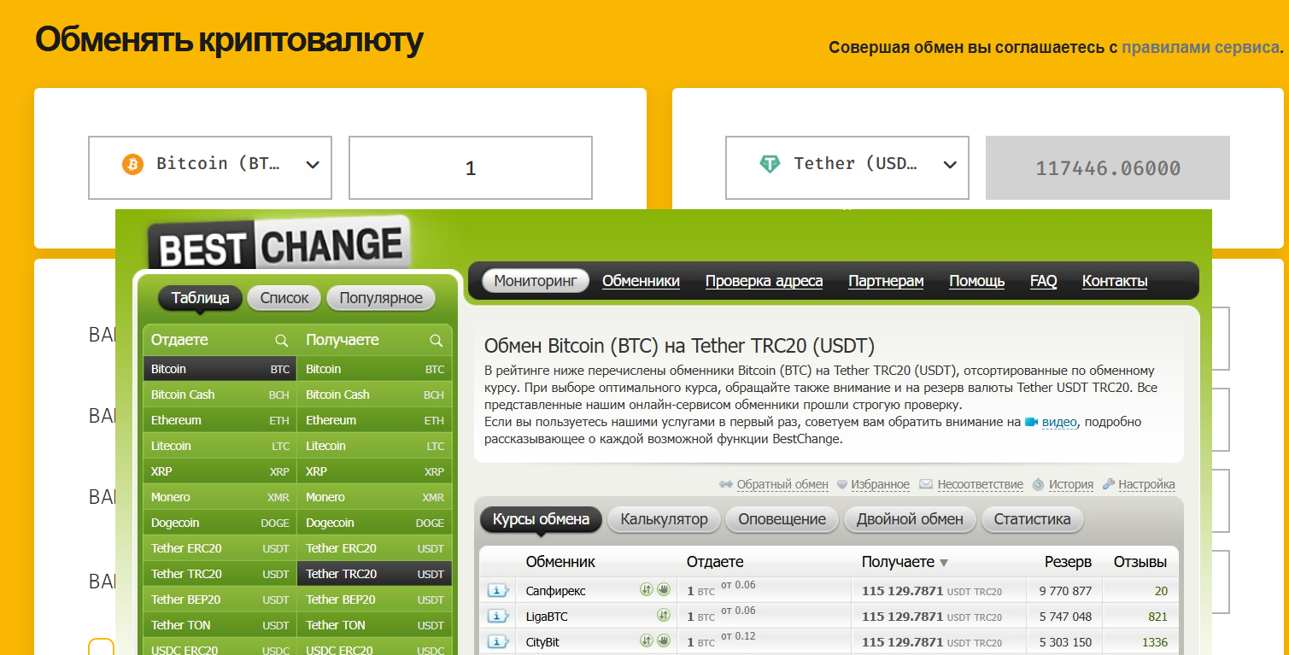This screenshot has width=1289, height=655.
Task: Open info icon for LigaBTC exchanger
Action: click(498, 617)
